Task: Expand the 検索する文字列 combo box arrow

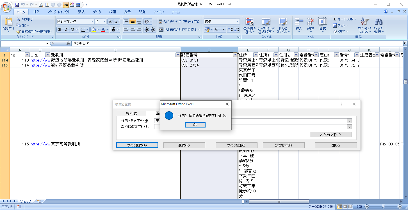Action: (x=349, y=121)
